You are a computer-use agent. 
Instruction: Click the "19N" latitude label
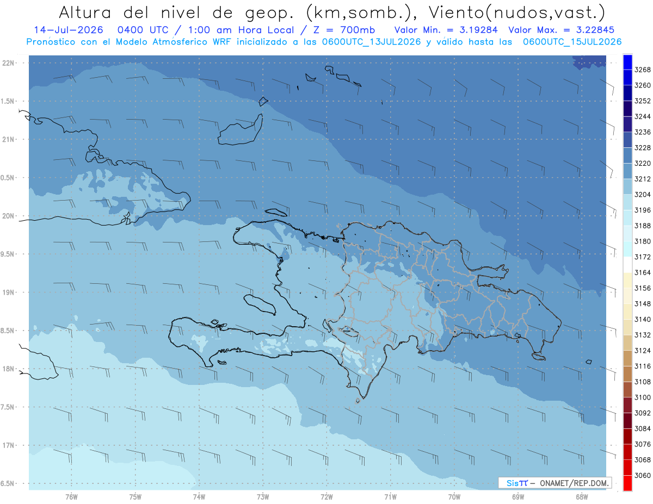click(8, 293)
